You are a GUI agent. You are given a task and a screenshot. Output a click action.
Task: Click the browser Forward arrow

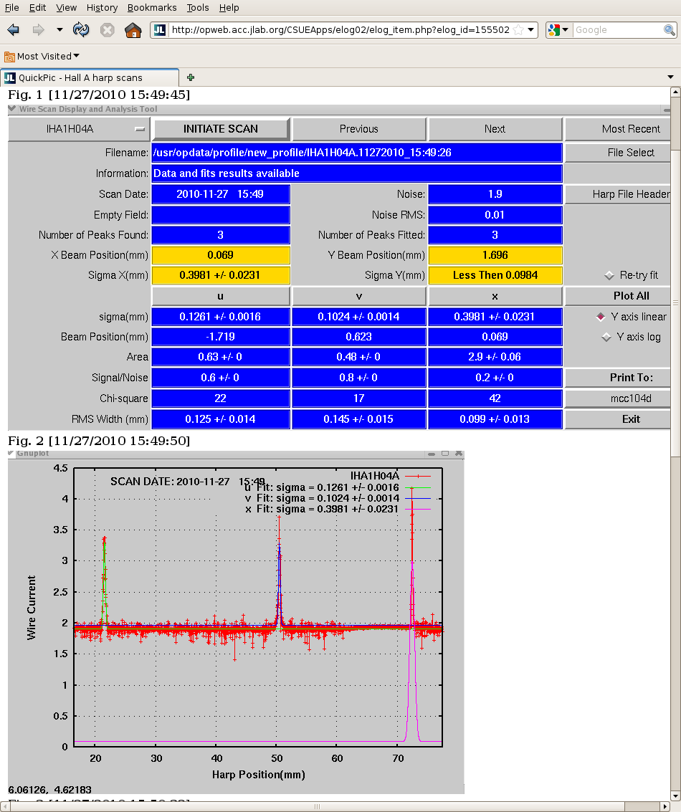pos(38,30)
